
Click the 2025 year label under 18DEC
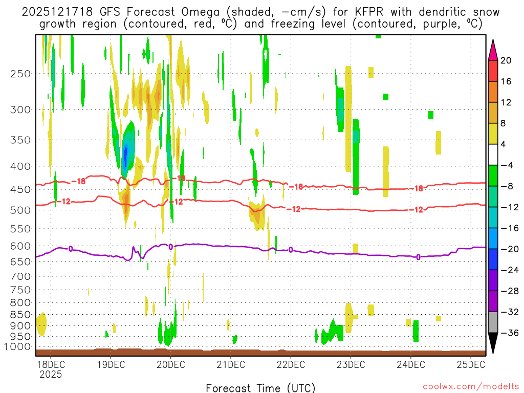[51, 374]
